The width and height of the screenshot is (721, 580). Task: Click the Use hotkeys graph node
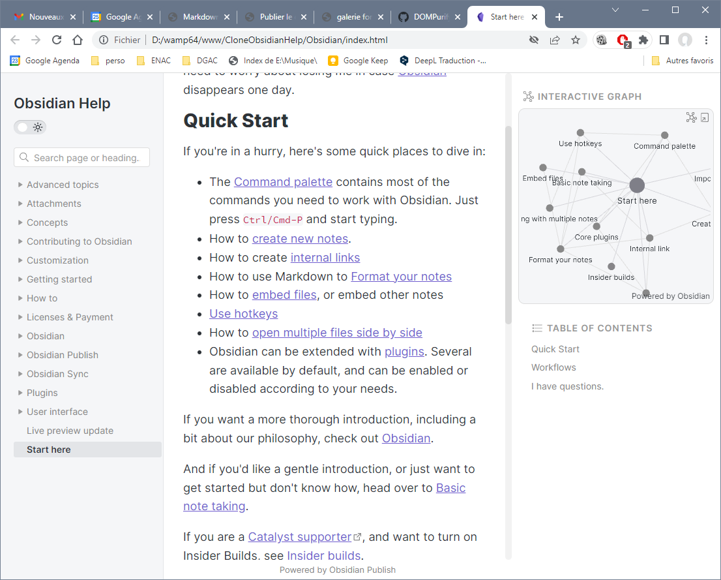[x=580, y=132]
